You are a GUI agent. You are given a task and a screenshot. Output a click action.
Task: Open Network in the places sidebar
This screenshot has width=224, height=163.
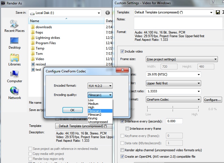click(15, 93)
